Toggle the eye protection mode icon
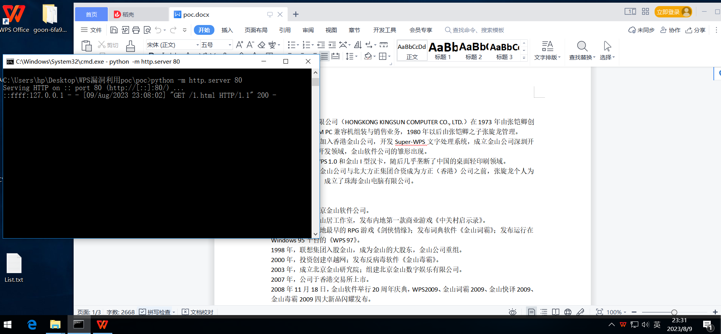The image size is (721, 334). [x=513, y=312]
